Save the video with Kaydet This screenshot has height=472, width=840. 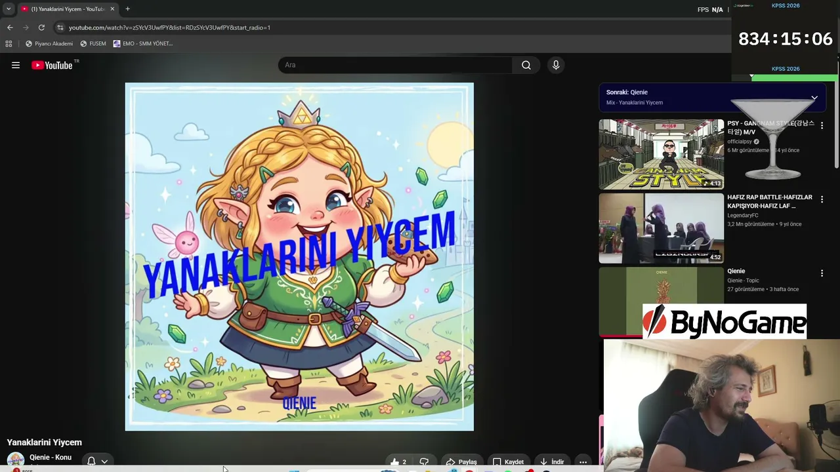(x=509, y=462)
